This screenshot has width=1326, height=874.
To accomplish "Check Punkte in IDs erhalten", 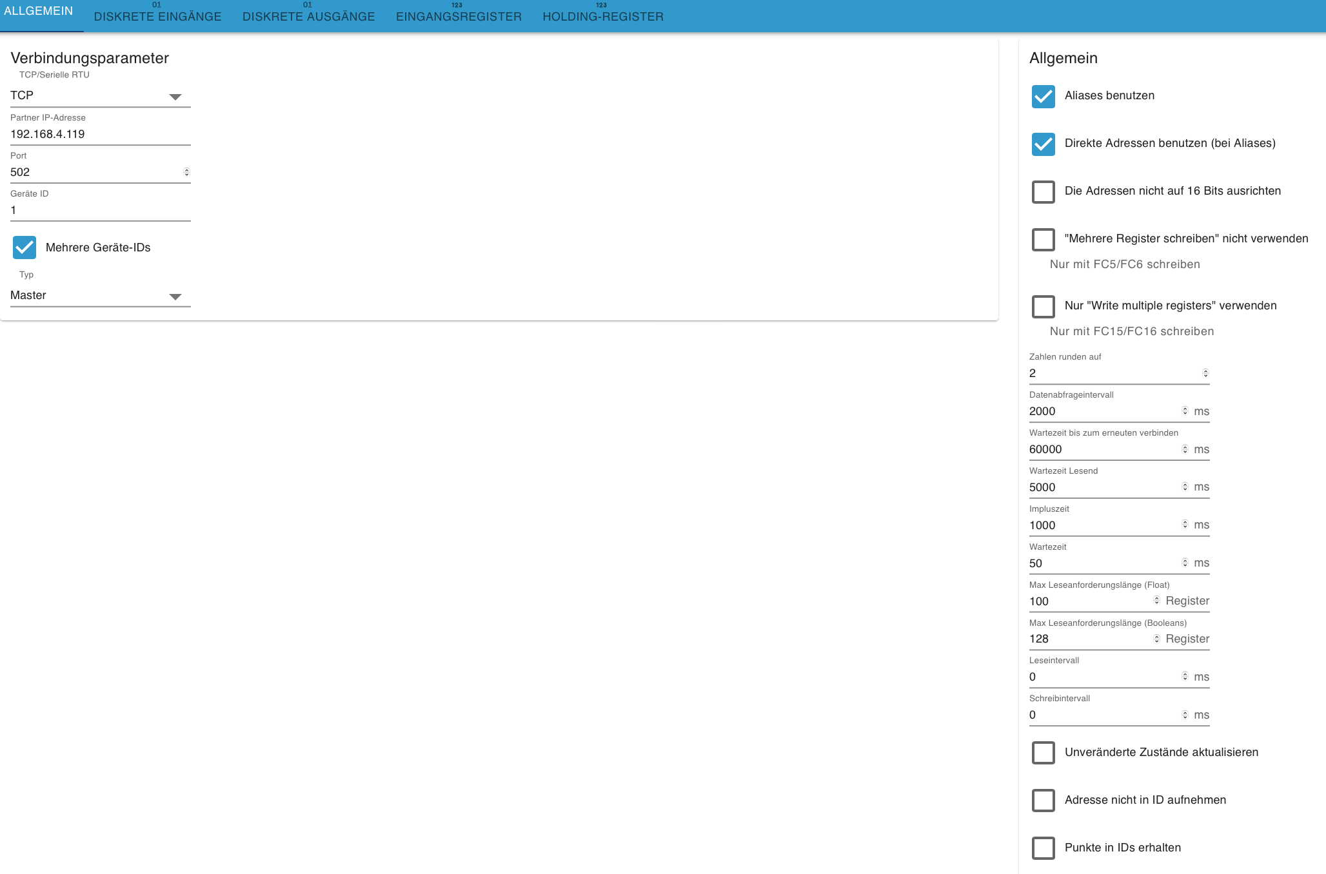I will click(1043, 848).
